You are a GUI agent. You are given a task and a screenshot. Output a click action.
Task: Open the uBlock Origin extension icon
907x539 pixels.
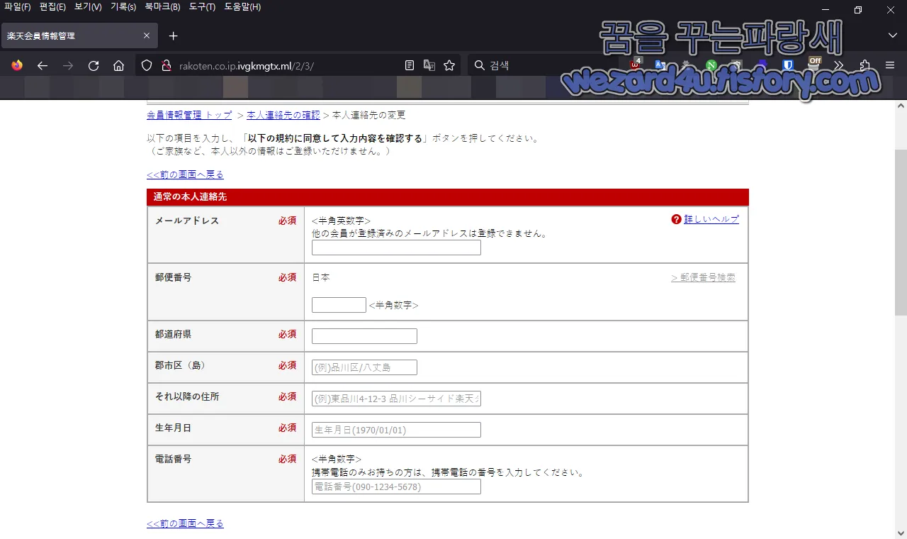pyautogui.click(x=636, y=65)
